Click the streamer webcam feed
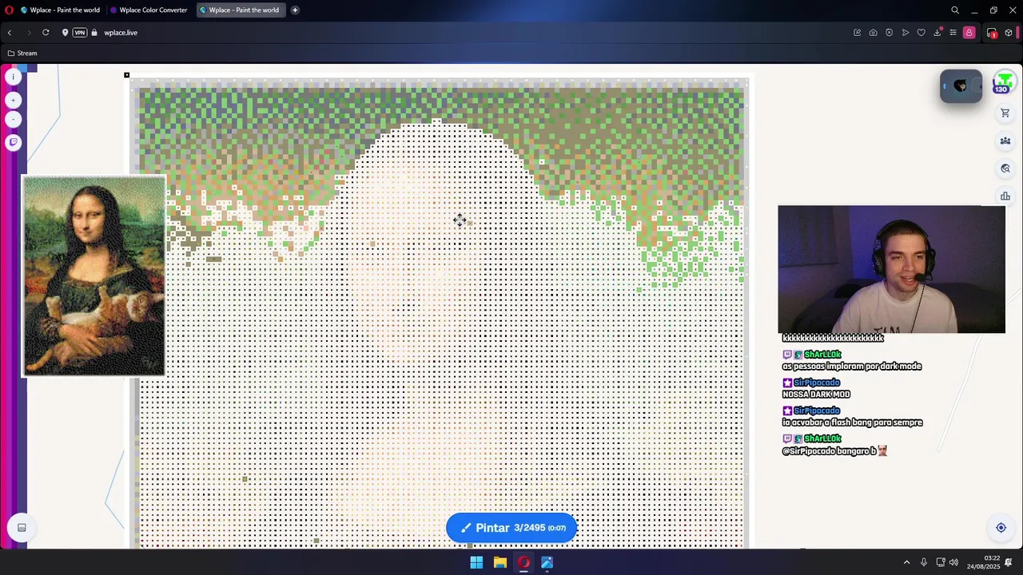The image size is (1023, 575). pos(891,269)
